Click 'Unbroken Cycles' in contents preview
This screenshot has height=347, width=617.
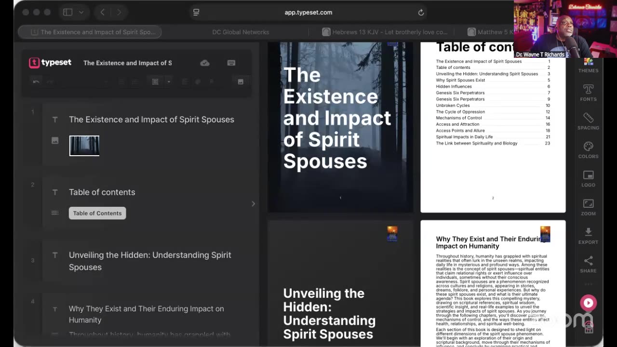point(453,106)
